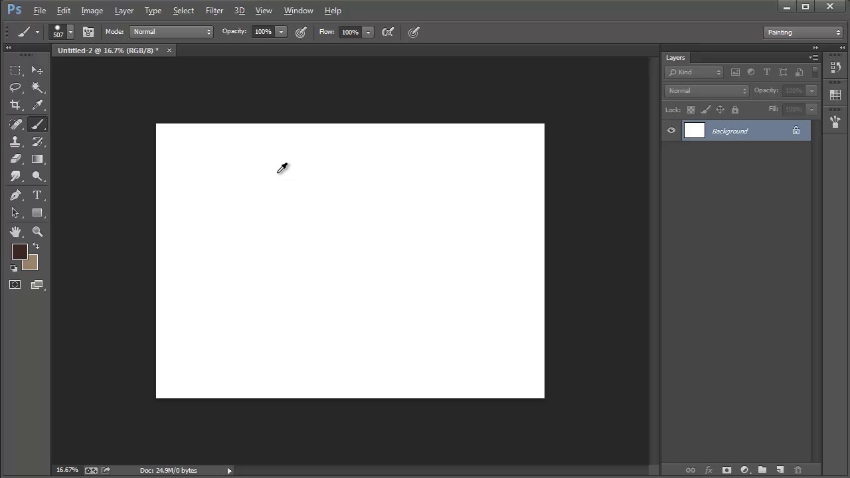Select the Rectangle shape tool
The image size is (850, 478).
point(37,213)
